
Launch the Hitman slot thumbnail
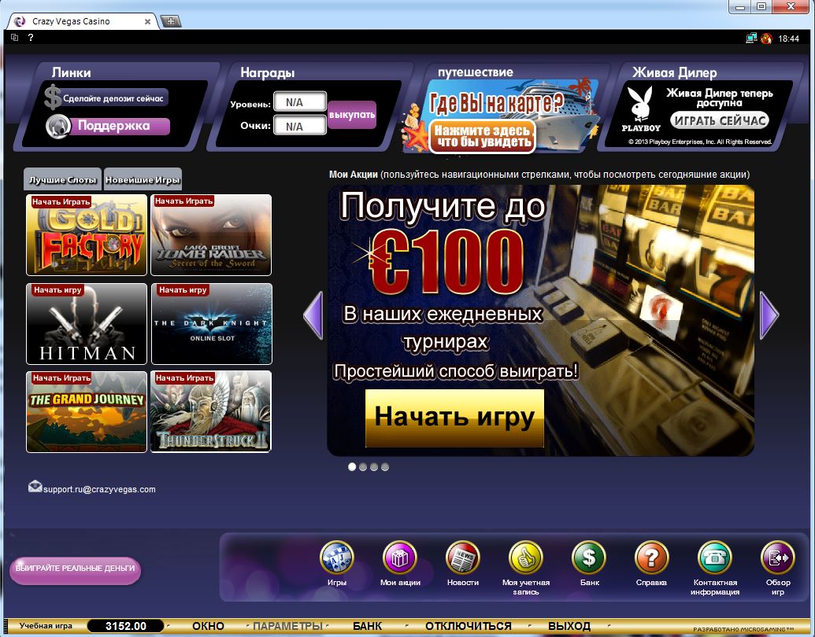87,324
